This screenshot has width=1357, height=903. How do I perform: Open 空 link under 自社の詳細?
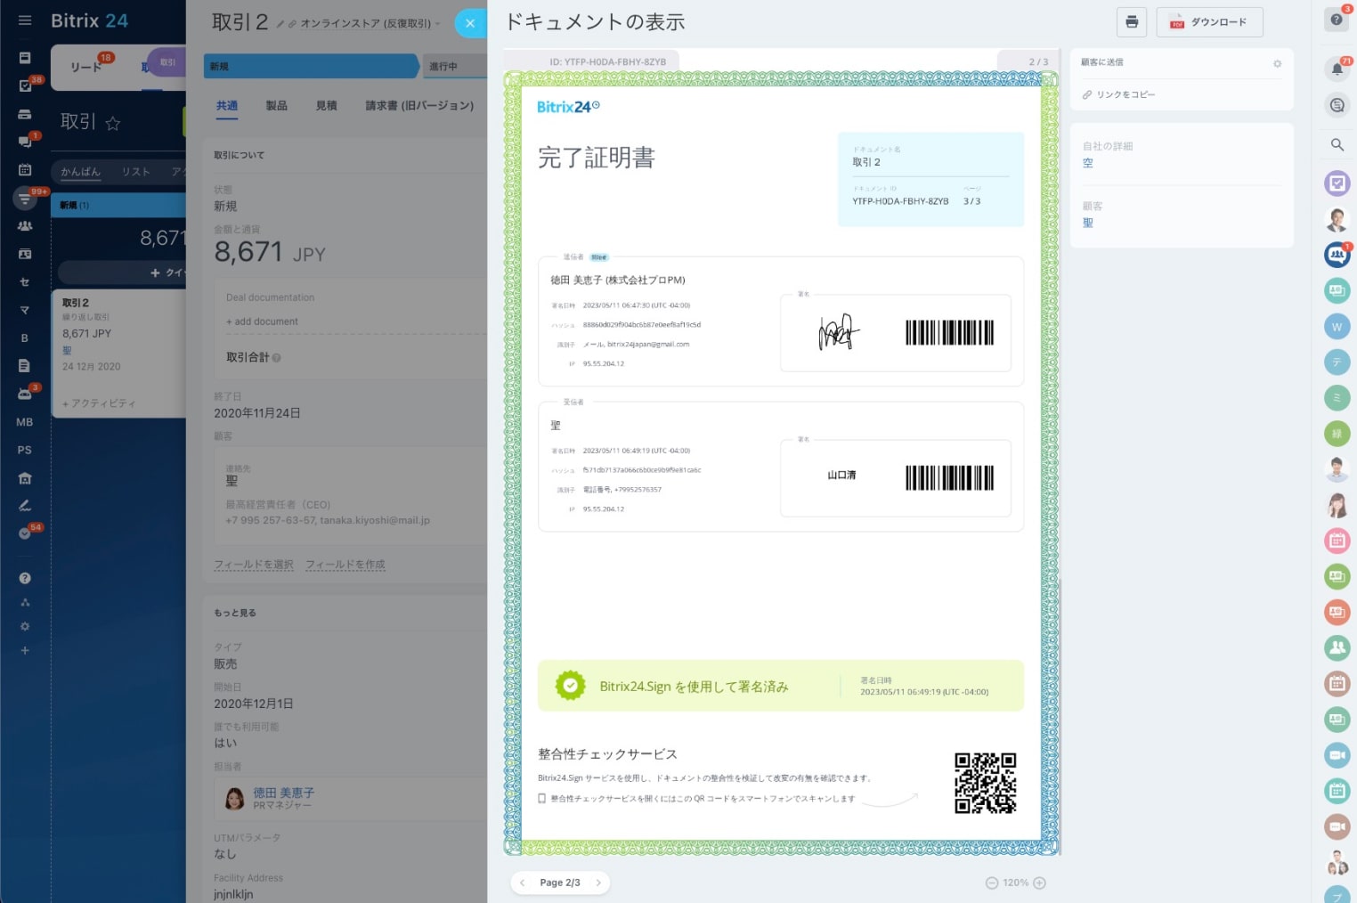pyautogui.click(x=1087, y=163)
